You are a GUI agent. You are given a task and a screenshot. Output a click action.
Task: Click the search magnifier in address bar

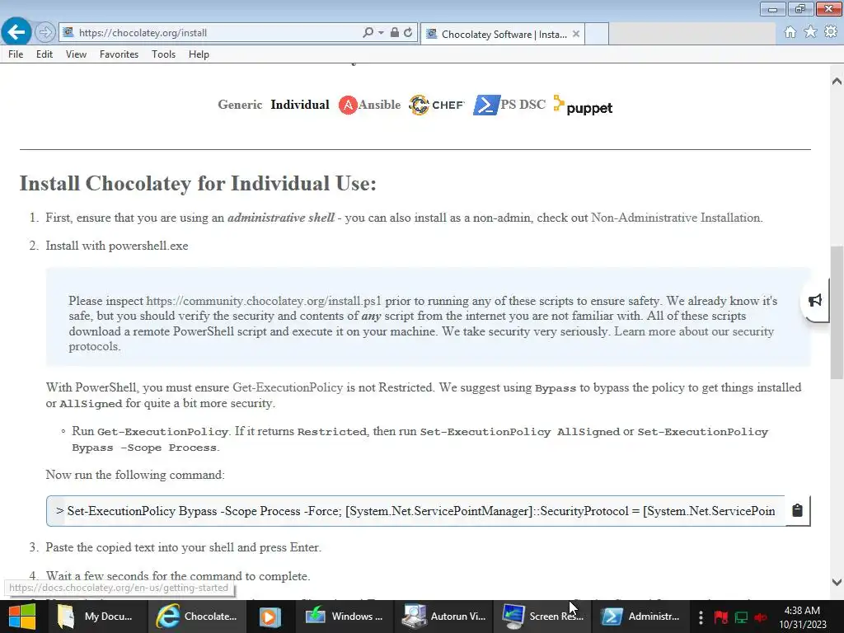click(368, 32)
